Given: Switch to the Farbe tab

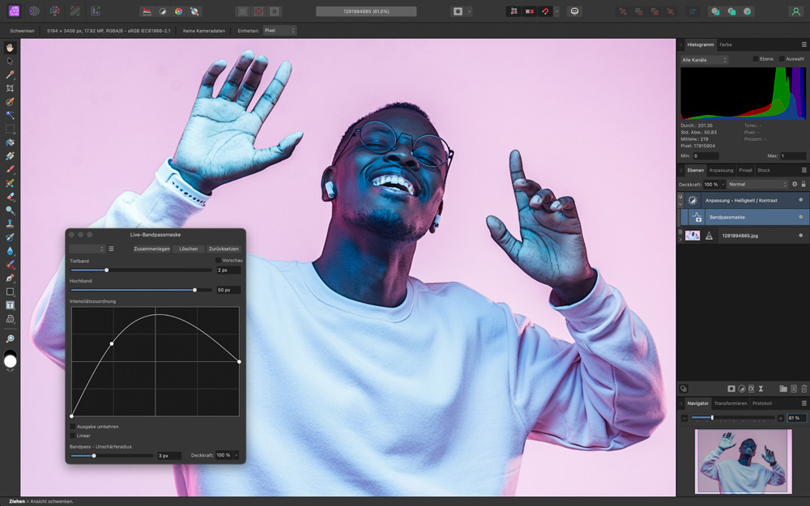Looking at the screenshot, I should pyautogui.click(x=726, y=45).
